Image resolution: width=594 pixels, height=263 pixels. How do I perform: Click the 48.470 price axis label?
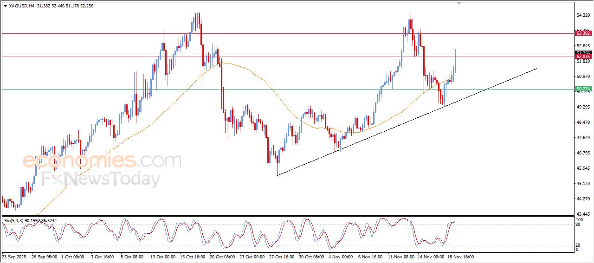(583, 122)
